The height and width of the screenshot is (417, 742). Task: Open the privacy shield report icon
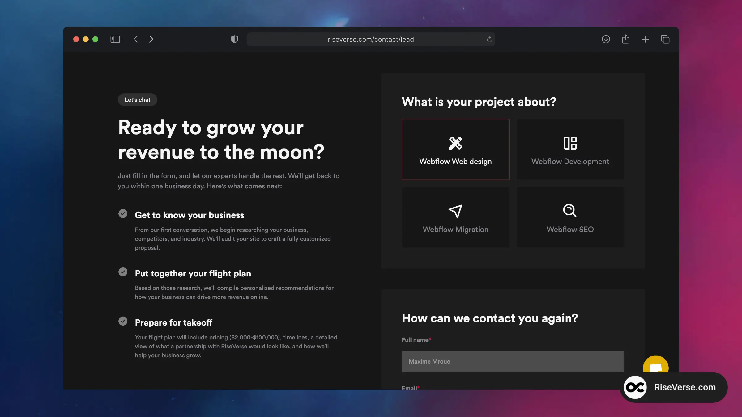[x=235, y=39]
